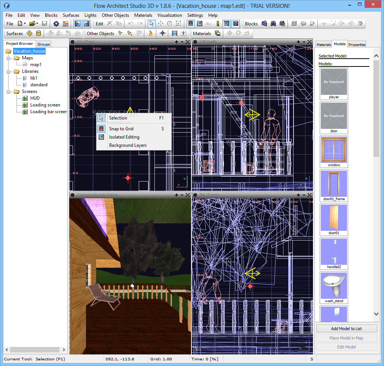Click Place Model in Map button
The width and height of the screenshot is (384, 366).
(x=346, y=338)
